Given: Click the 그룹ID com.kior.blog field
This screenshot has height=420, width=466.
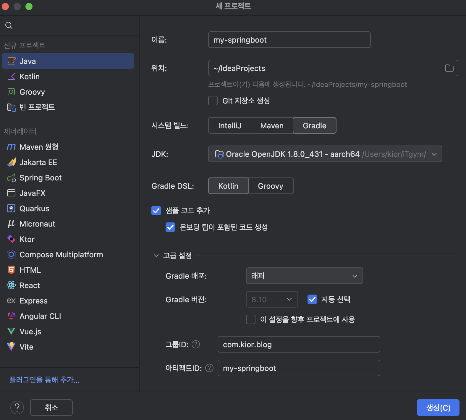Looking at the screenshot, I should (299, 344).
